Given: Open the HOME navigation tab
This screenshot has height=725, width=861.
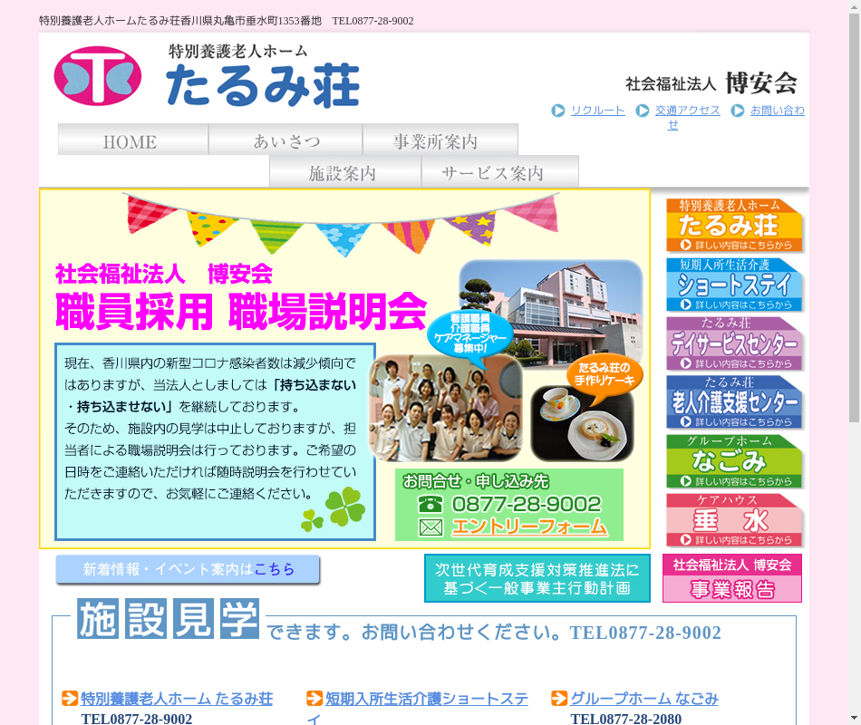Looking at the screenshot, I should [x=133, y=140].
